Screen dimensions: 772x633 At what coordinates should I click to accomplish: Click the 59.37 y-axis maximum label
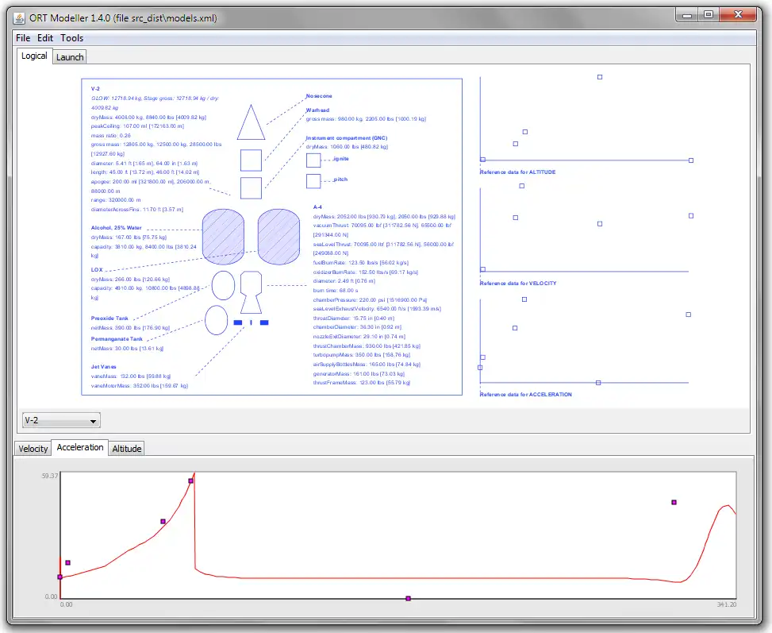50,476
